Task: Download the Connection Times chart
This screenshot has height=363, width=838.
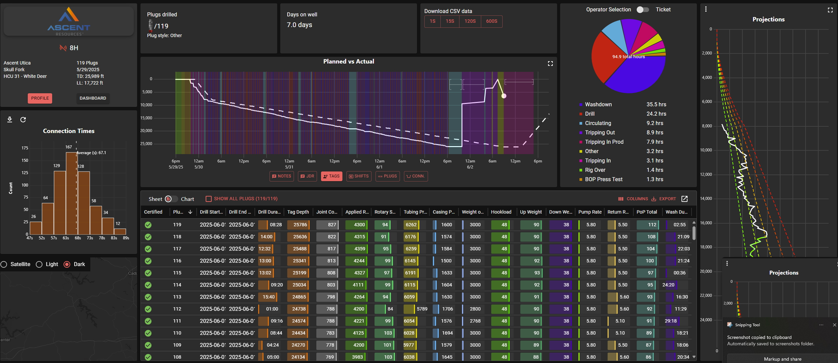Action: click(x=10, y=119)
